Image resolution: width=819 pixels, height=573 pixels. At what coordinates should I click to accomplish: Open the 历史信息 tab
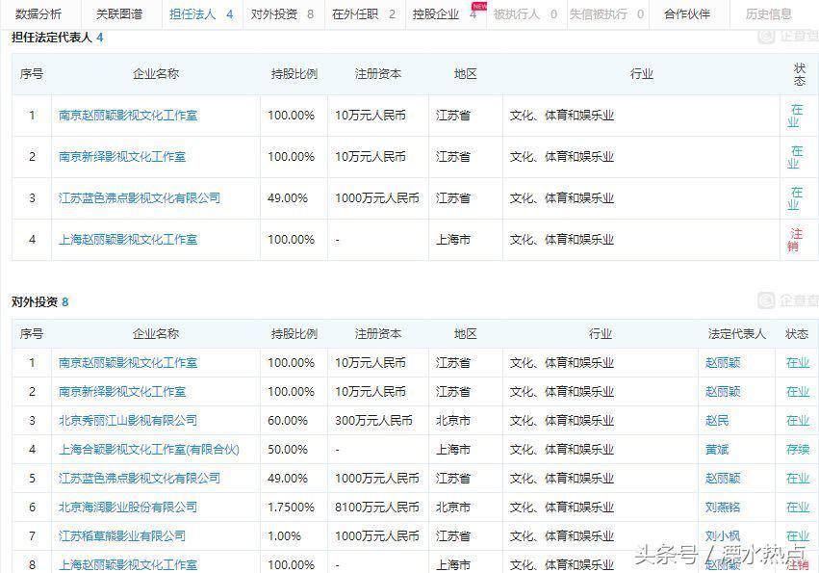click(769, 14)
